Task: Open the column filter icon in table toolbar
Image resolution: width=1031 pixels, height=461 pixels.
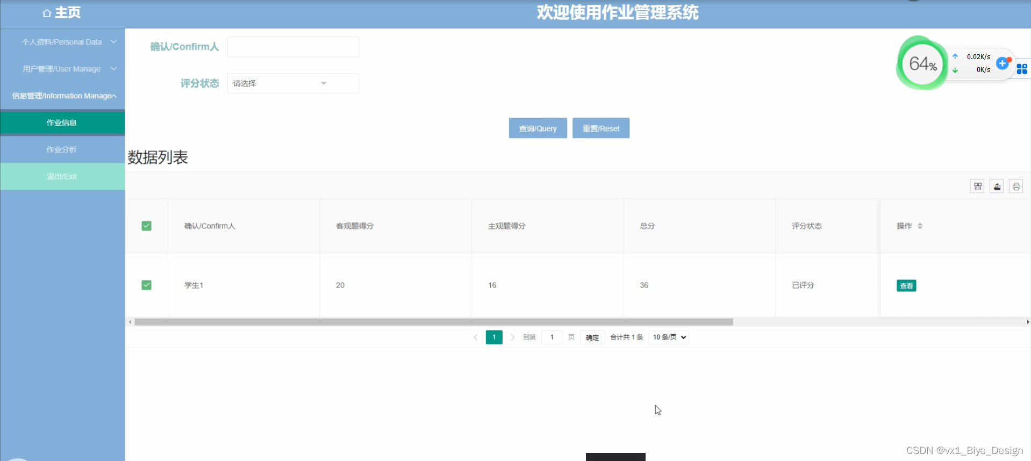Action: (977, 186)
